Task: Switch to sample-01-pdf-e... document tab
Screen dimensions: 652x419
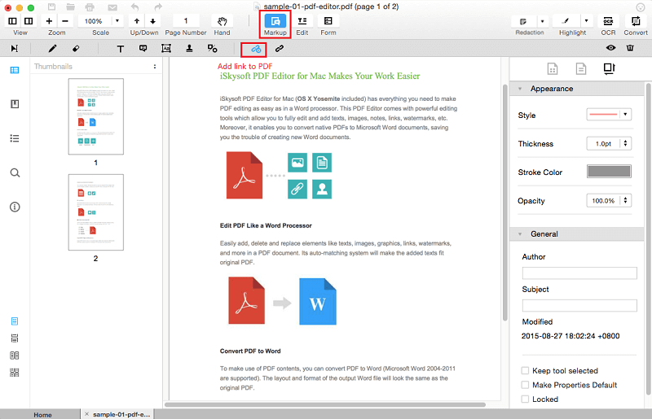Action: (x=121, y=414)
